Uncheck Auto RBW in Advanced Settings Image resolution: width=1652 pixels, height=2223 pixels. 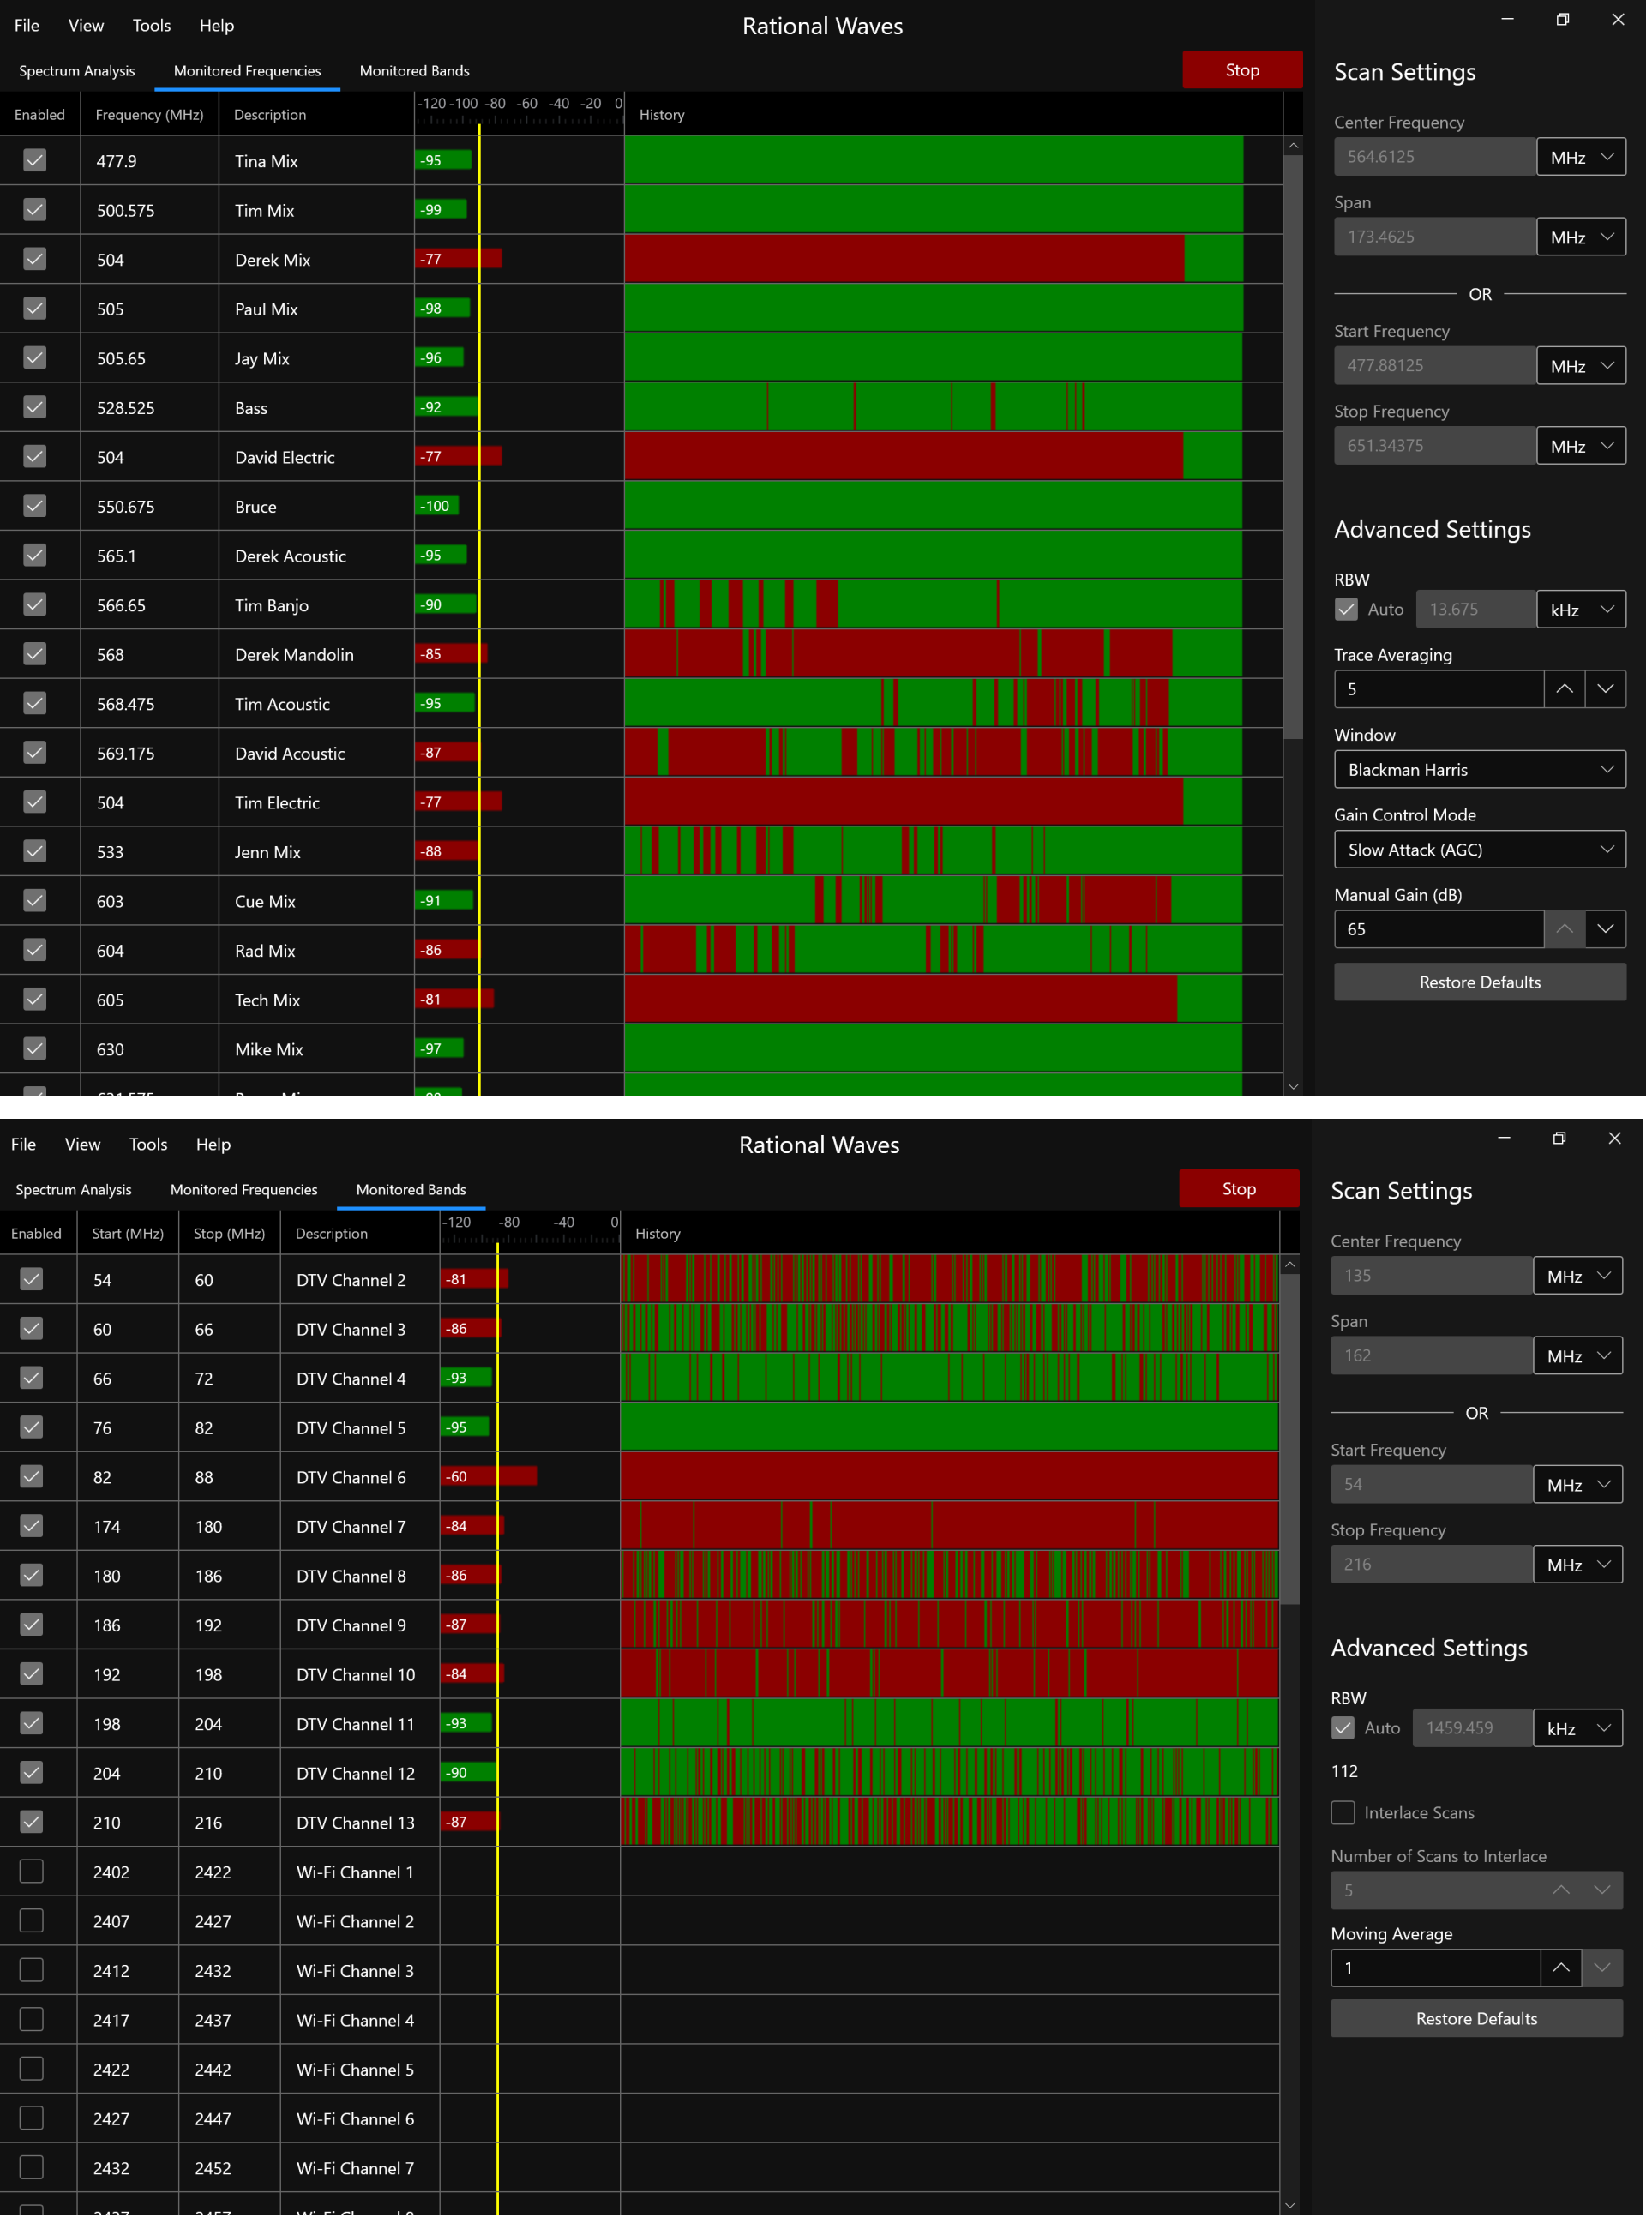1347,608
